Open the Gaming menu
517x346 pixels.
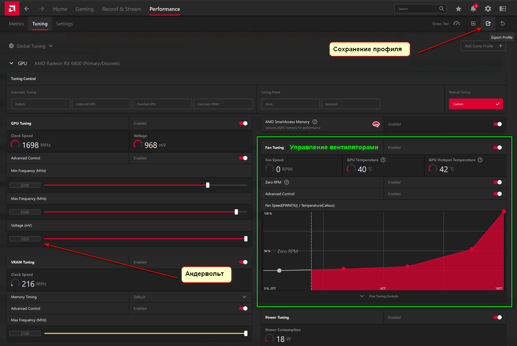[x=84, y=9]
